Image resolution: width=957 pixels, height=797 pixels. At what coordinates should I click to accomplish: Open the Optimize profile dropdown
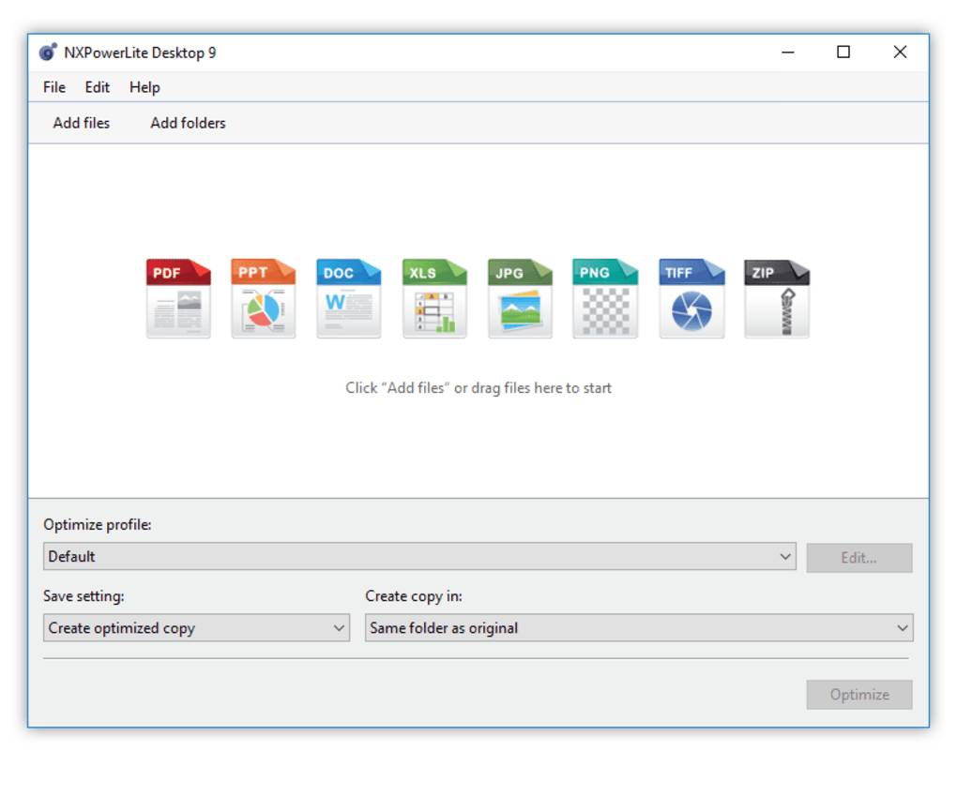click(x=786, y=556)
